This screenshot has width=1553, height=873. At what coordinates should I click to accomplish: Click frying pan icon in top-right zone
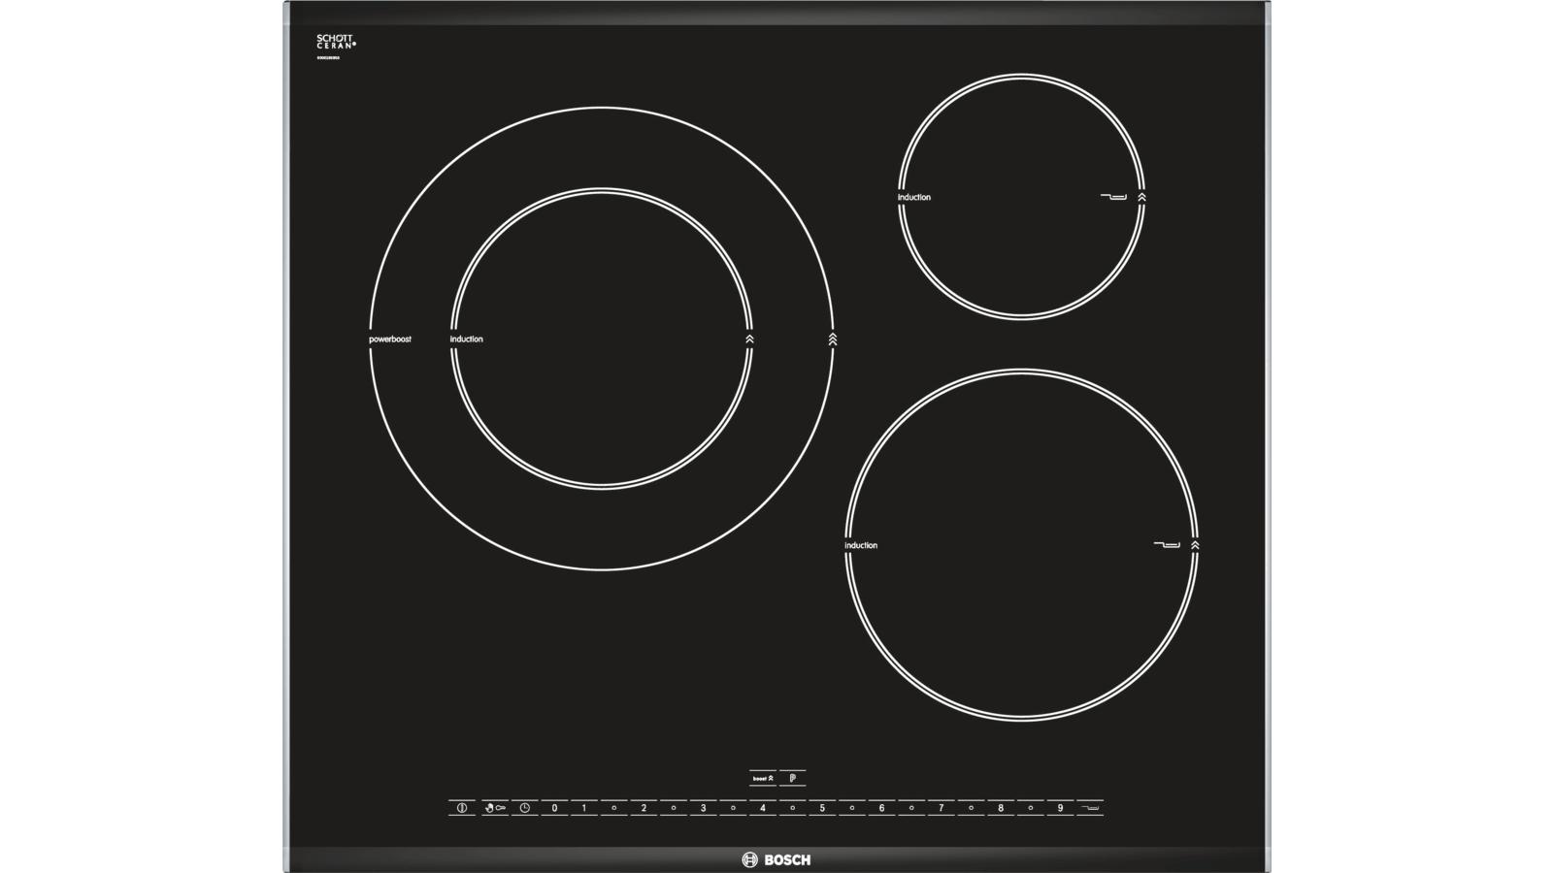tap(1114, 197)
